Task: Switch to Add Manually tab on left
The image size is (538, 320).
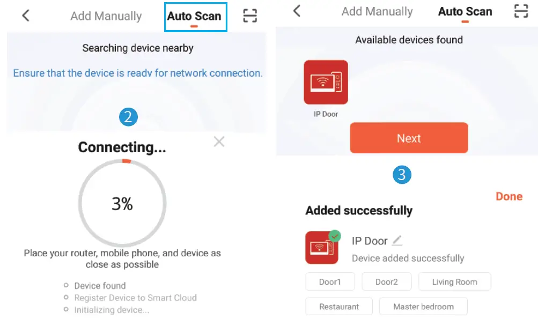Action: [106, 16]
